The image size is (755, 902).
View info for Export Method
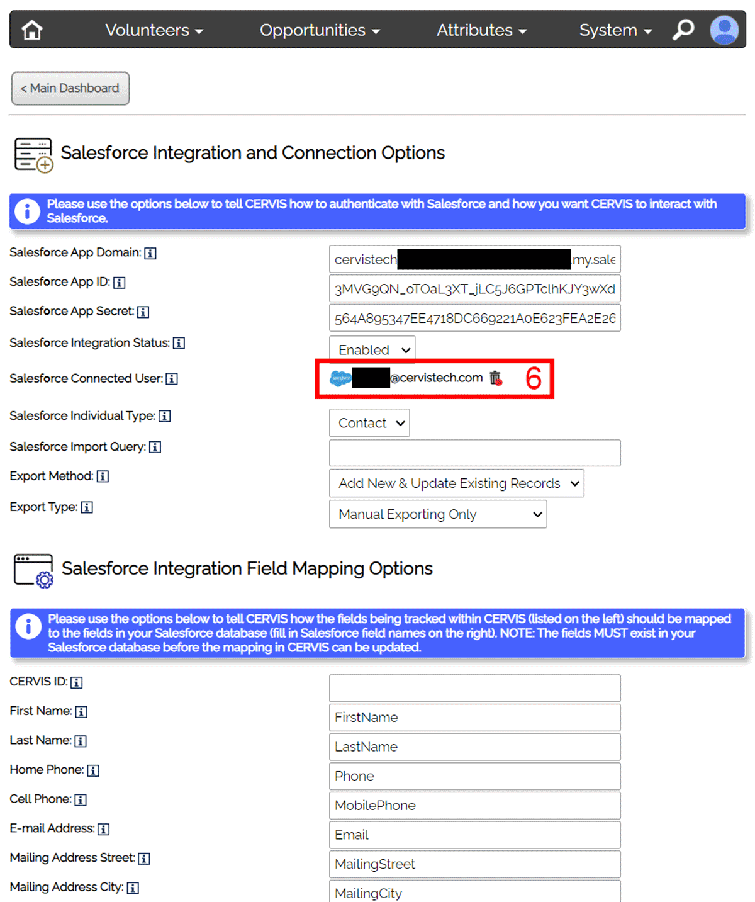(103, 476)
